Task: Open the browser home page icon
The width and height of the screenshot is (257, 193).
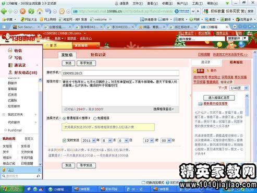Action: pyautogui.click(x=40, y=11)
